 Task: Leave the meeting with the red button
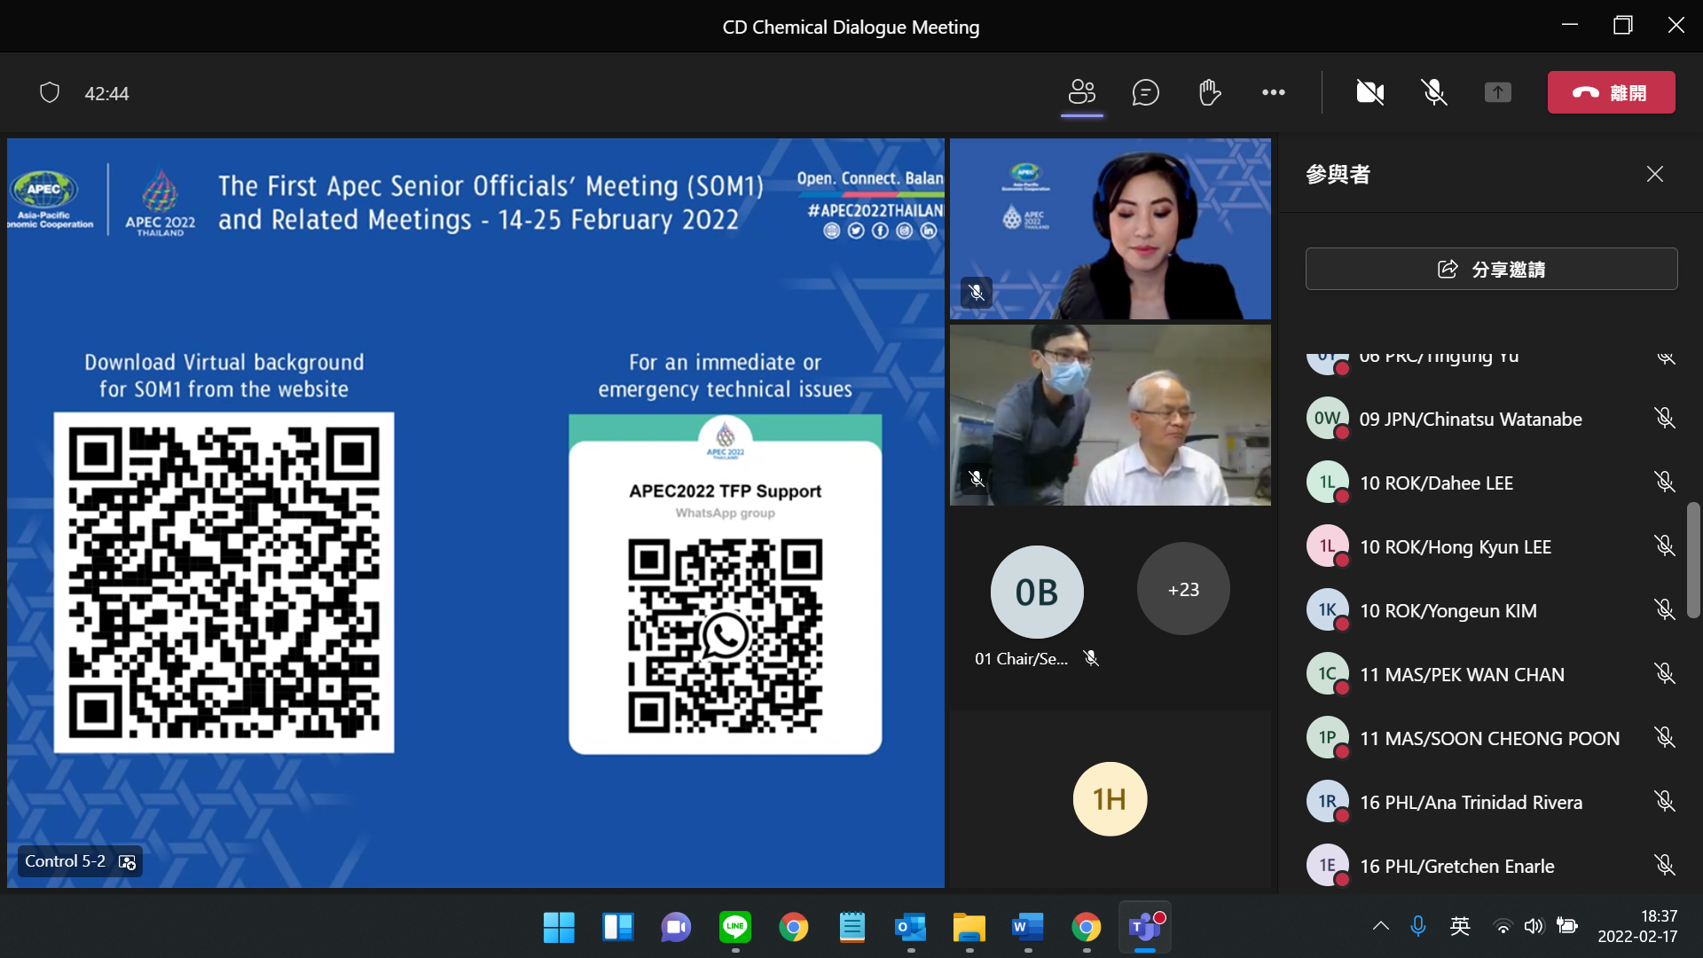(1611, 92)
